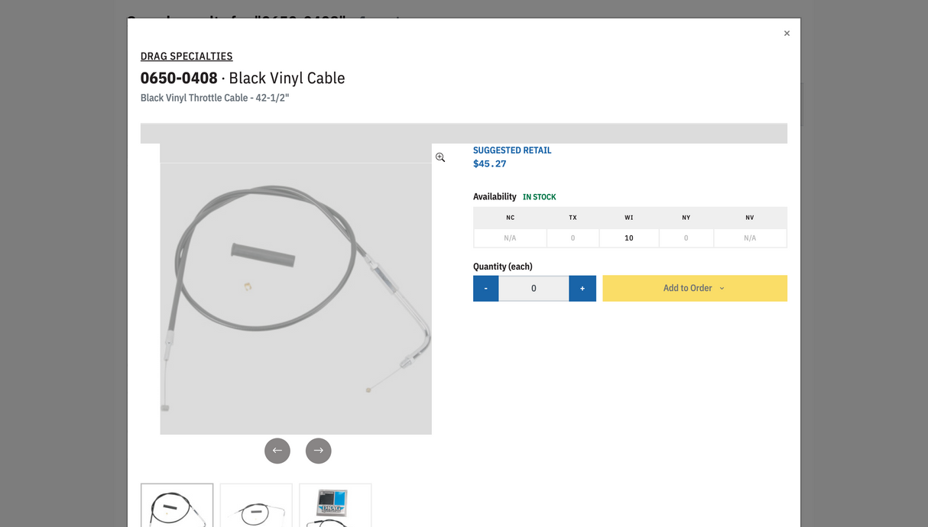Click the TX stock value 0

click(573, 238)
